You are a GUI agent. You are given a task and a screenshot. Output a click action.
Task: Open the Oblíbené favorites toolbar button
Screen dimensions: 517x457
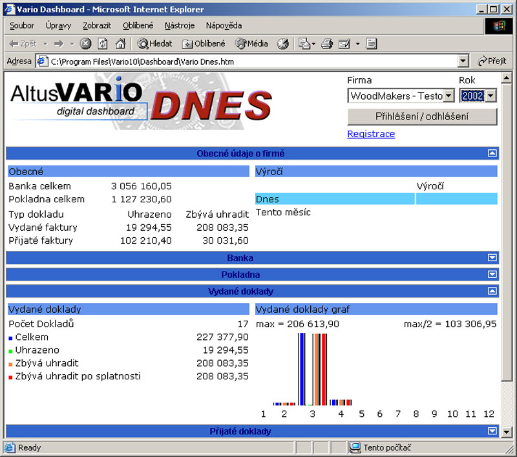(204, 44)
